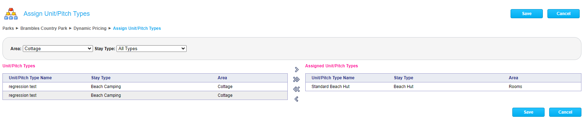
Task: Click the bottom Save button
Action: point(528,112)
